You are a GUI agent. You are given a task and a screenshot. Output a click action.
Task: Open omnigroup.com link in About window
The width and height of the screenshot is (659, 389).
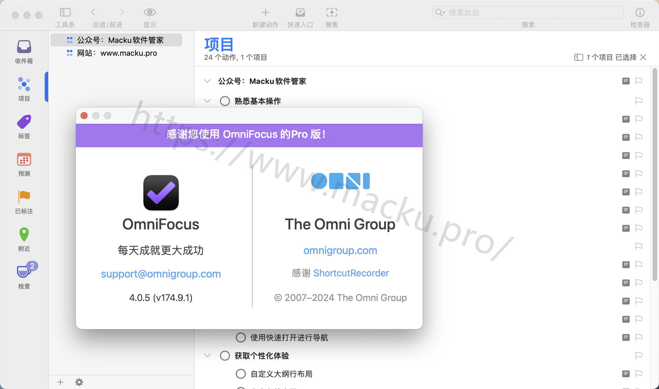[x=340, y=250]
